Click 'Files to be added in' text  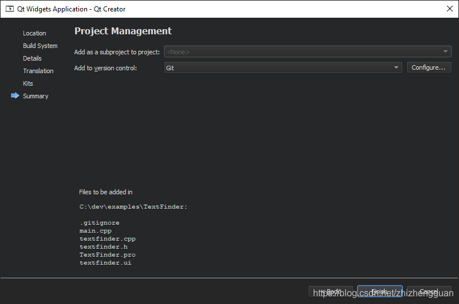pyautogui.click(x=106, y=192)
